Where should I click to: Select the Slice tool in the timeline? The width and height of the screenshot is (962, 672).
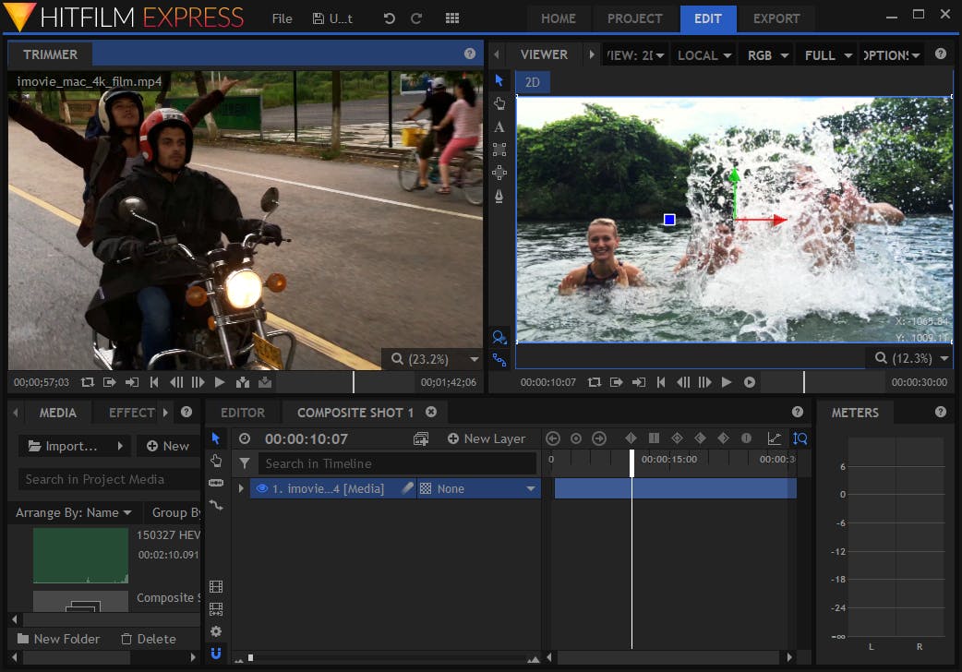216,483
